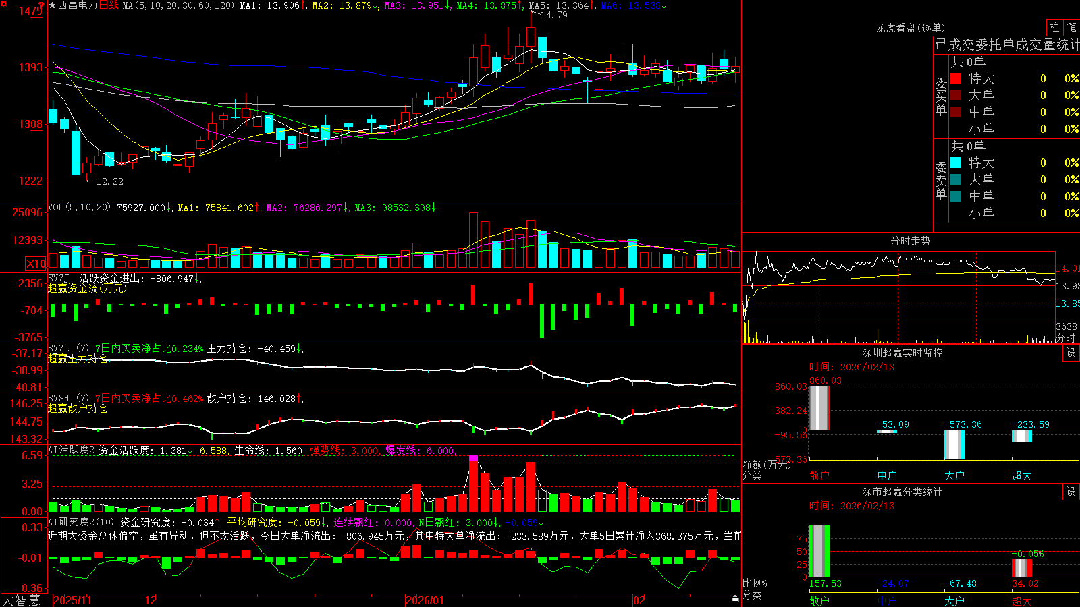1080x607 pixels.
Task: Click the 中户 value -53.09
Action: 892,424
